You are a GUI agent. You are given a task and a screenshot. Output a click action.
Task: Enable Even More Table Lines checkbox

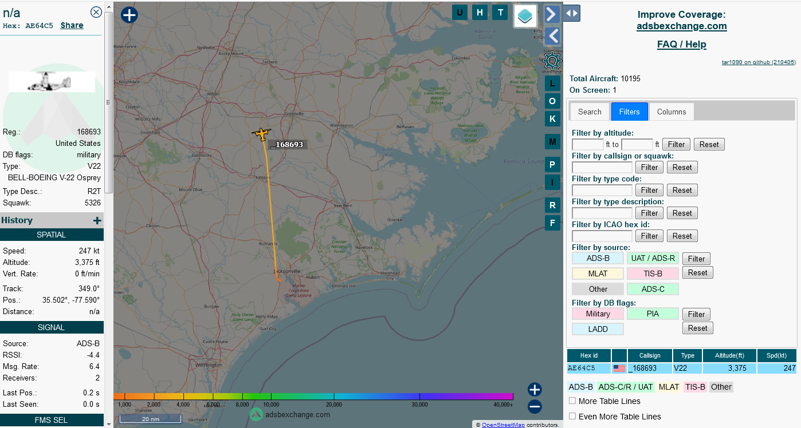pyautogui.click(x=572, y=416)
